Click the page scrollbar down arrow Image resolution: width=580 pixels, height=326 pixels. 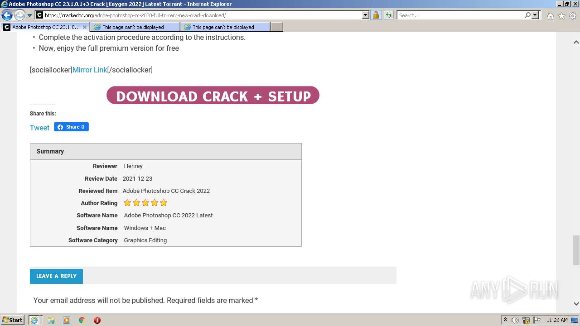[x=576, y=304]
